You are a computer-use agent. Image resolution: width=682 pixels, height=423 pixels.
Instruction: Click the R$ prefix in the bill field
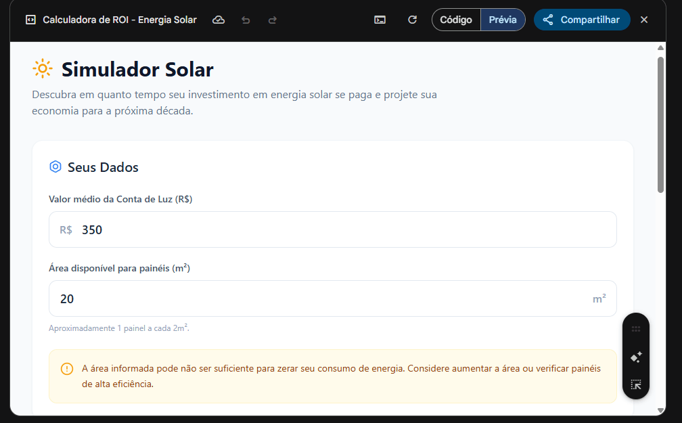(x=66, y=230)
